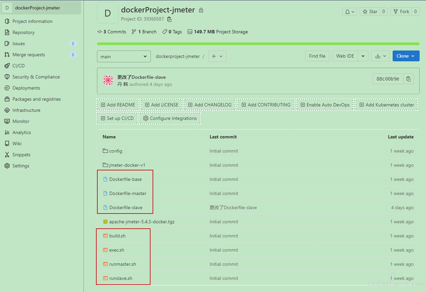Click the CI/CD rocket icon
Viewport: 426px width, 292px height.
[7, 66]
